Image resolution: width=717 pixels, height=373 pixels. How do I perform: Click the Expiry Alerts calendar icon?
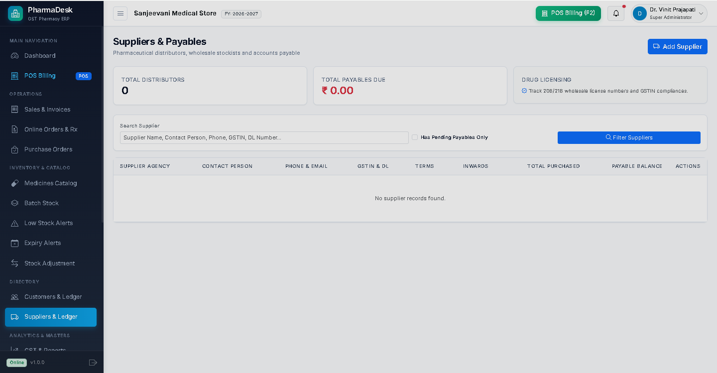coord(15,243)
